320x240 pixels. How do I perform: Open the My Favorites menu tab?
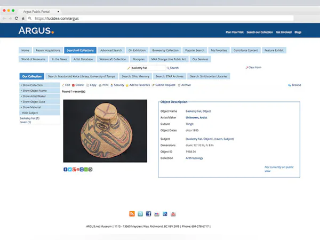tap(219, 50)
